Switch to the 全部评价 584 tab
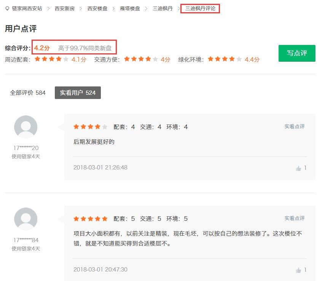This screenshot has width=317, height=281. coord(27,93)
